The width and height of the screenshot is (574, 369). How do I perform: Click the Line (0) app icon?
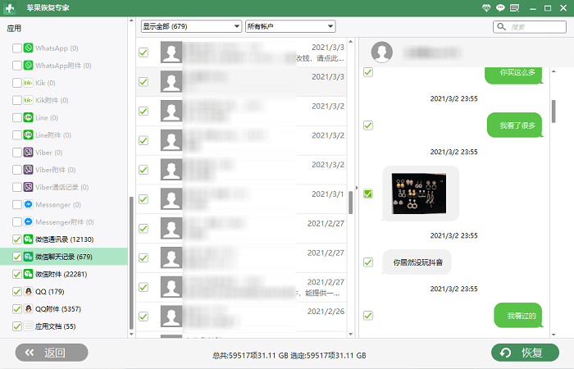pyautogui.click(x=28, y=117)
